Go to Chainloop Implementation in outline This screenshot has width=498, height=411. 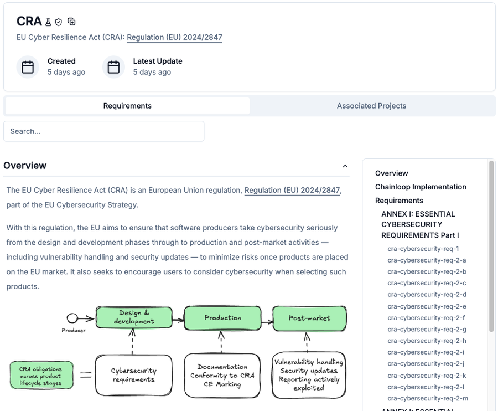[421, 187]
